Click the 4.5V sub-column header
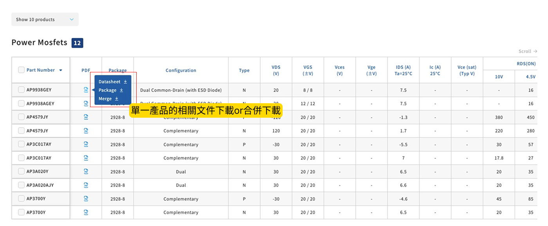 531,77
